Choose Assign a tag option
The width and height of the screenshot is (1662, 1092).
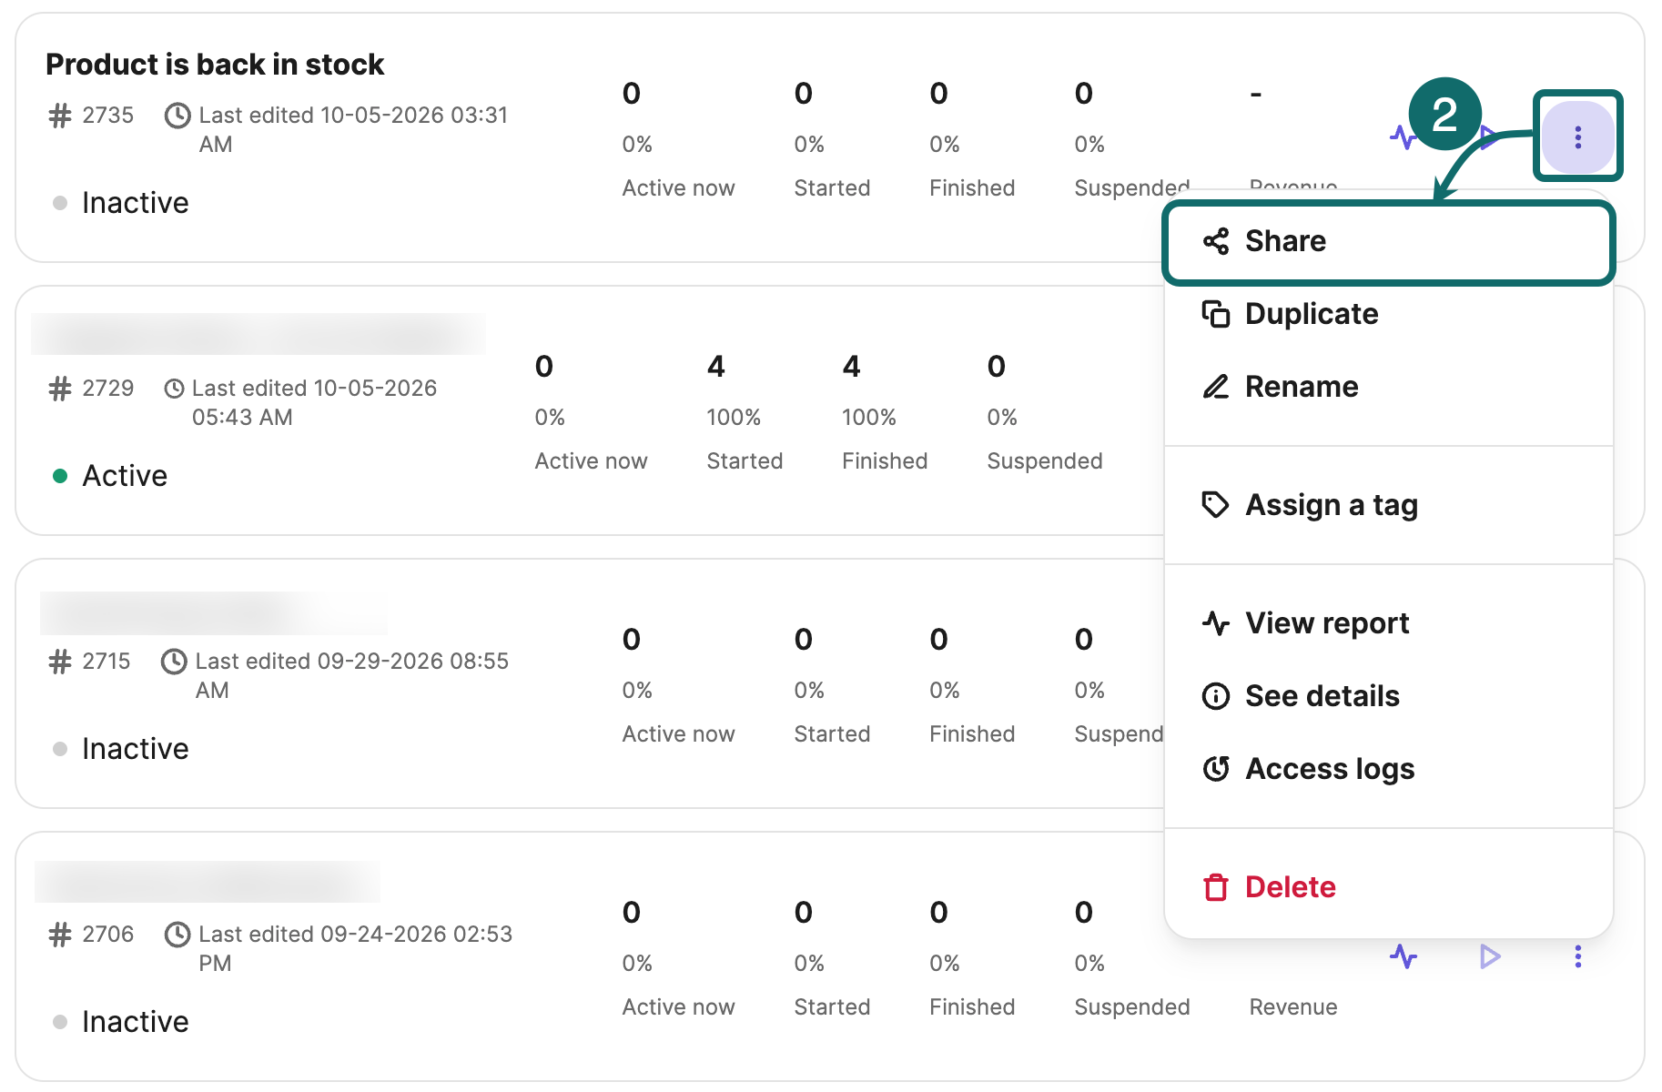pos(1388,505)
